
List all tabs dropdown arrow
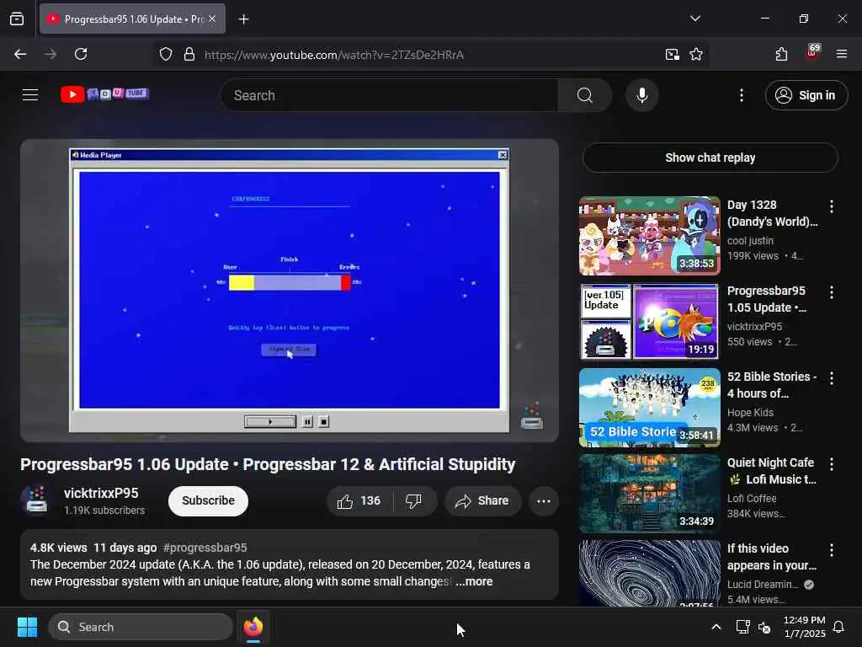pyautogui.click(x=694, y=19)
